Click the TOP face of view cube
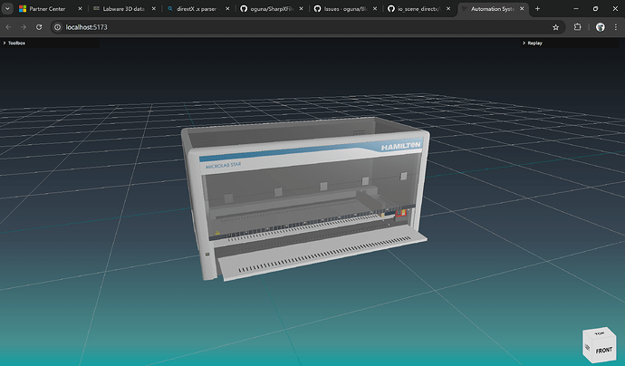625x366 pixels. coord(599,333)
